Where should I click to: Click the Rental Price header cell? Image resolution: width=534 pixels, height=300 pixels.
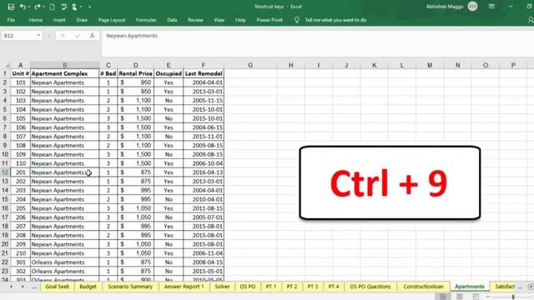tap(135, 73)
